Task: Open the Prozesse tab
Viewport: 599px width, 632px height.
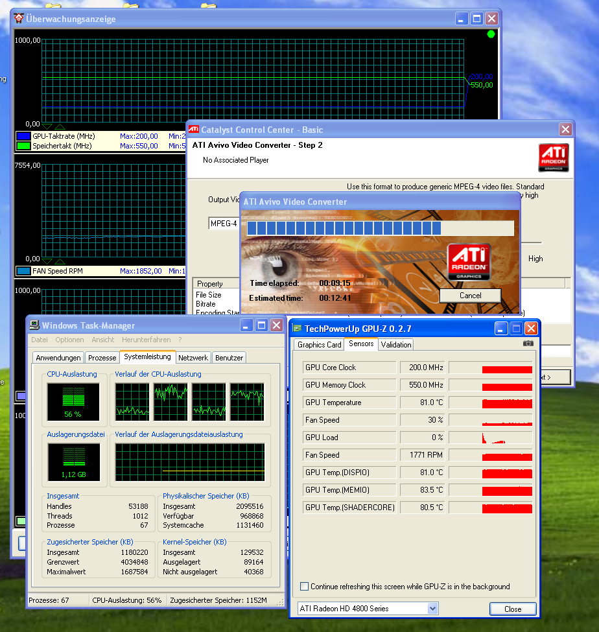Action: coord(102,358)
